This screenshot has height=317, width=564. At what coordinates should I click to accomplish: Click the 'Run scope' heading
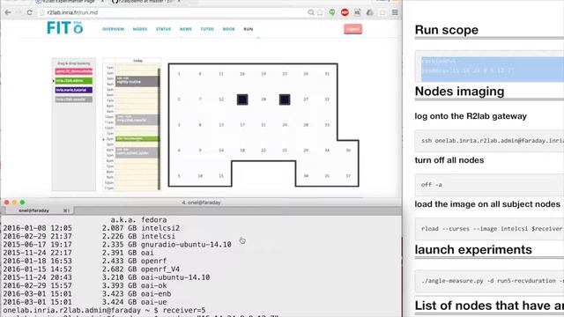(447, 30)
